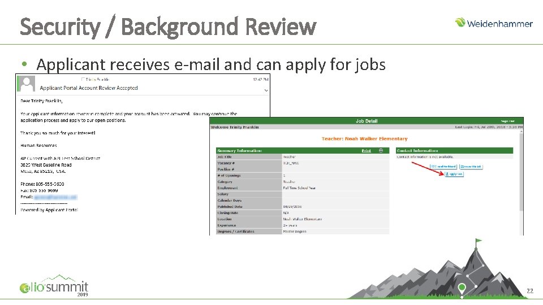Image resolution: width=543 pixels, height=305 pixels.
Task: Click the email time stamp 12:42 PM
Action: coord(261,80)
